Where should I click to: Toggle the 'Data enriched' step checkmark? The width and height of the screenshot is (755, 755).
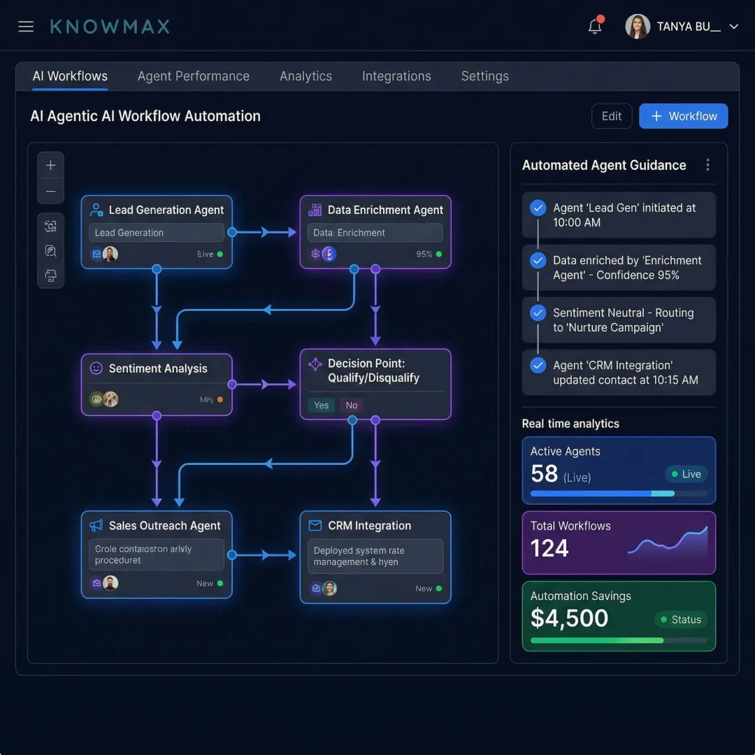538,261
